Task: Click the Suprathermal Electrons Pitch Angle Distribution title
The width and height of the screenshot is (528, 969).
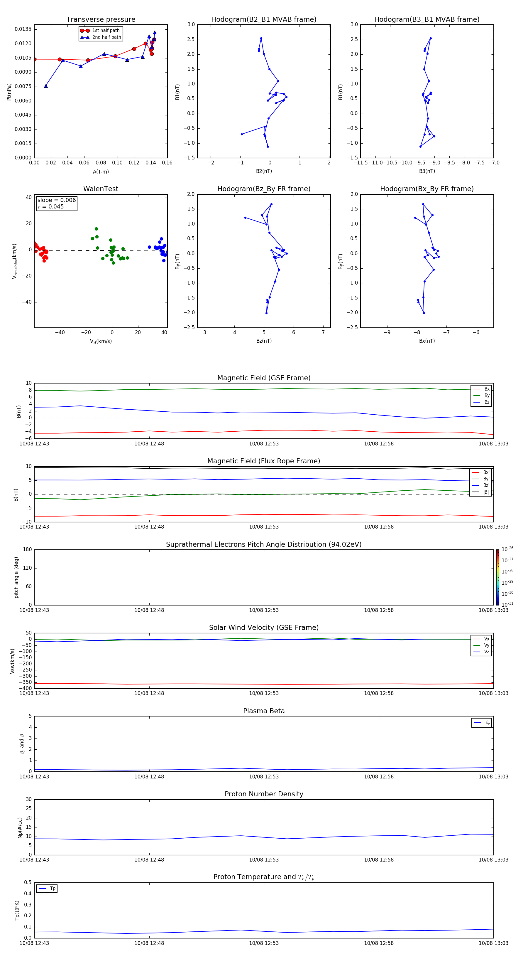Action: [x=264, y=545]
